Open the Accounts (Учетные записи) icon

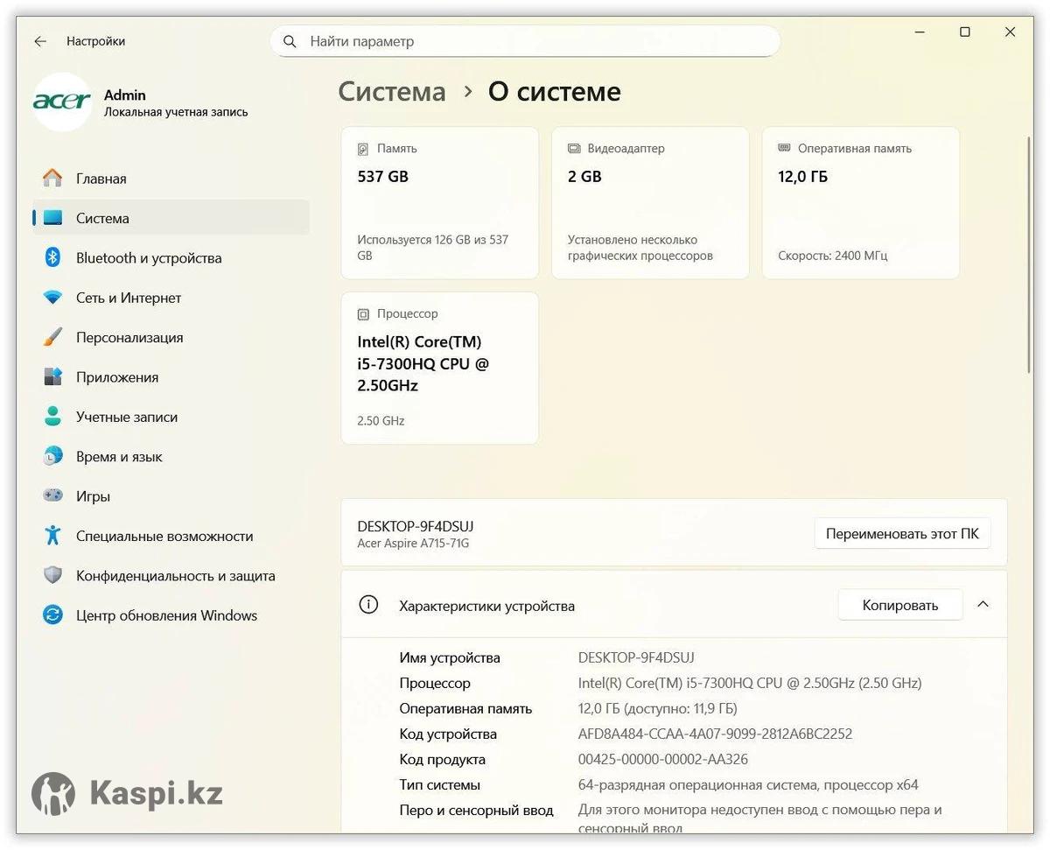52,417
